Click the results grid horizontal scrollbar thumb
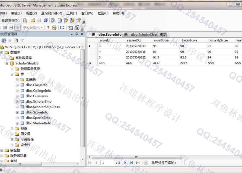242x173 pixels. pos(136,157)
